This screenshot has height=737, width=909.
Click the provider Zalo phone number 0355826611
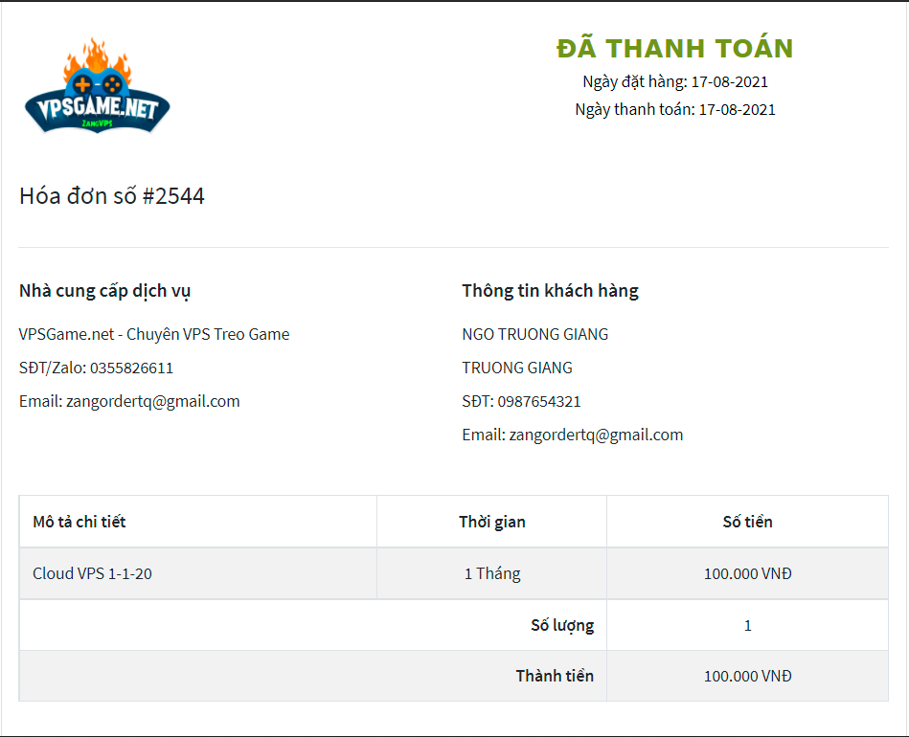tap(131, 368)
